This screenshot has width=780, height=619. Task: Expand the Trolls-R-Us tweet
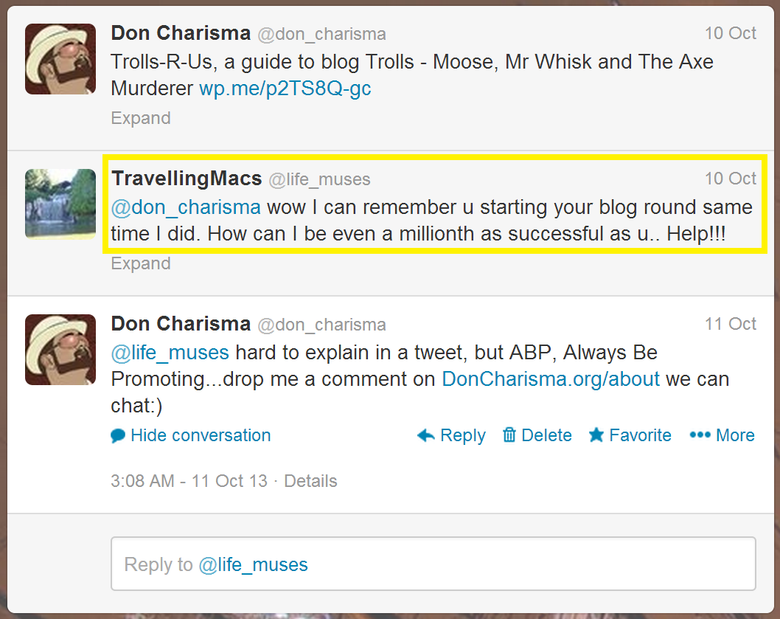(140, 118)
